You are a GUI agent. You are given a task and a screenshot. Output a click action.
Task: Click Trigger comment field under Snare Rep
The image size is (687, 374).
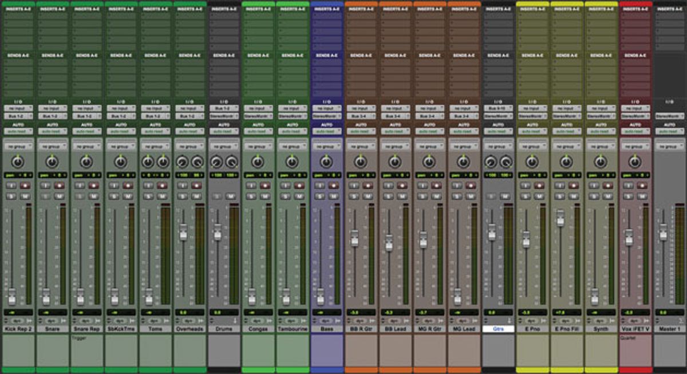[86, 350]
